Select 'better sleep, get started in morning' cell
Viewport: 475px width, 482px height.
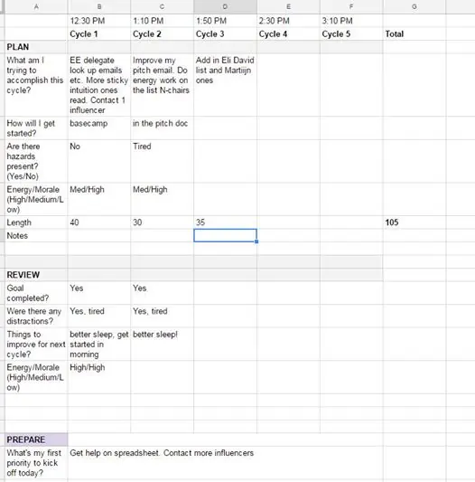[99, 344]
